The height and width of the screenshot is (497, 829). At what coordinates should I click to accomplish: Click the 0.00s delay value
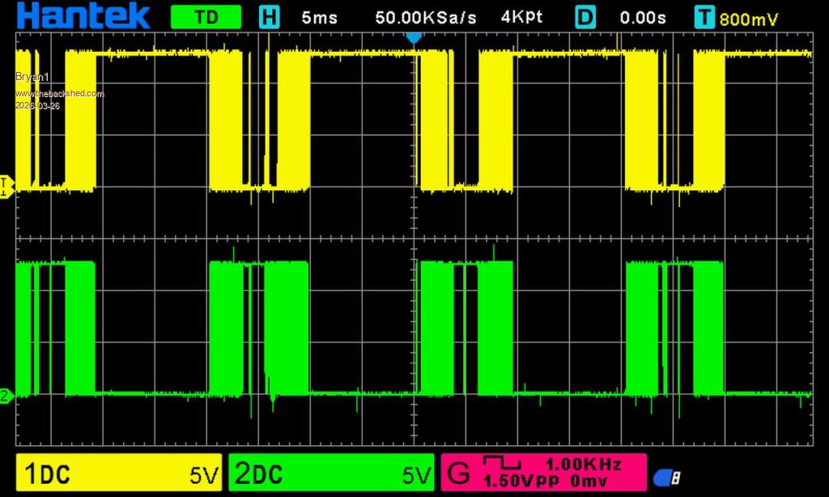(644, 17)
